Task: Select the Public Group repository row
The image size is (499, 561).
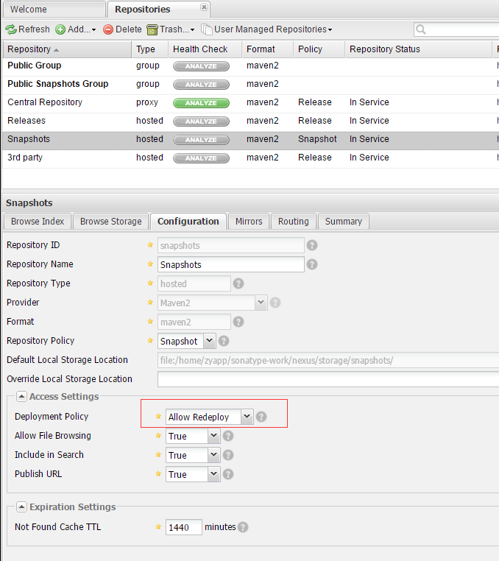Action: [250, 66]
